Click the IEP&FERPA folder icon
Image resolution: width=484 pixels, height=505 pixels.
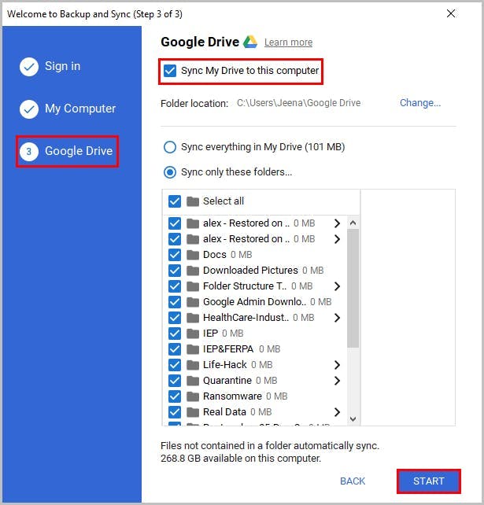coord(193,349)
